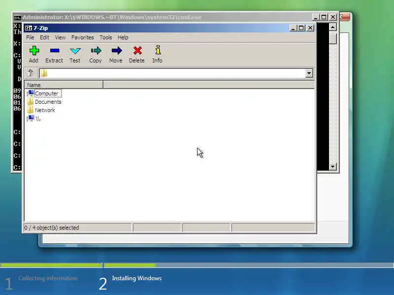Select the Network folder icon
The height and width of the screenshot is (295, 394).
31,110
